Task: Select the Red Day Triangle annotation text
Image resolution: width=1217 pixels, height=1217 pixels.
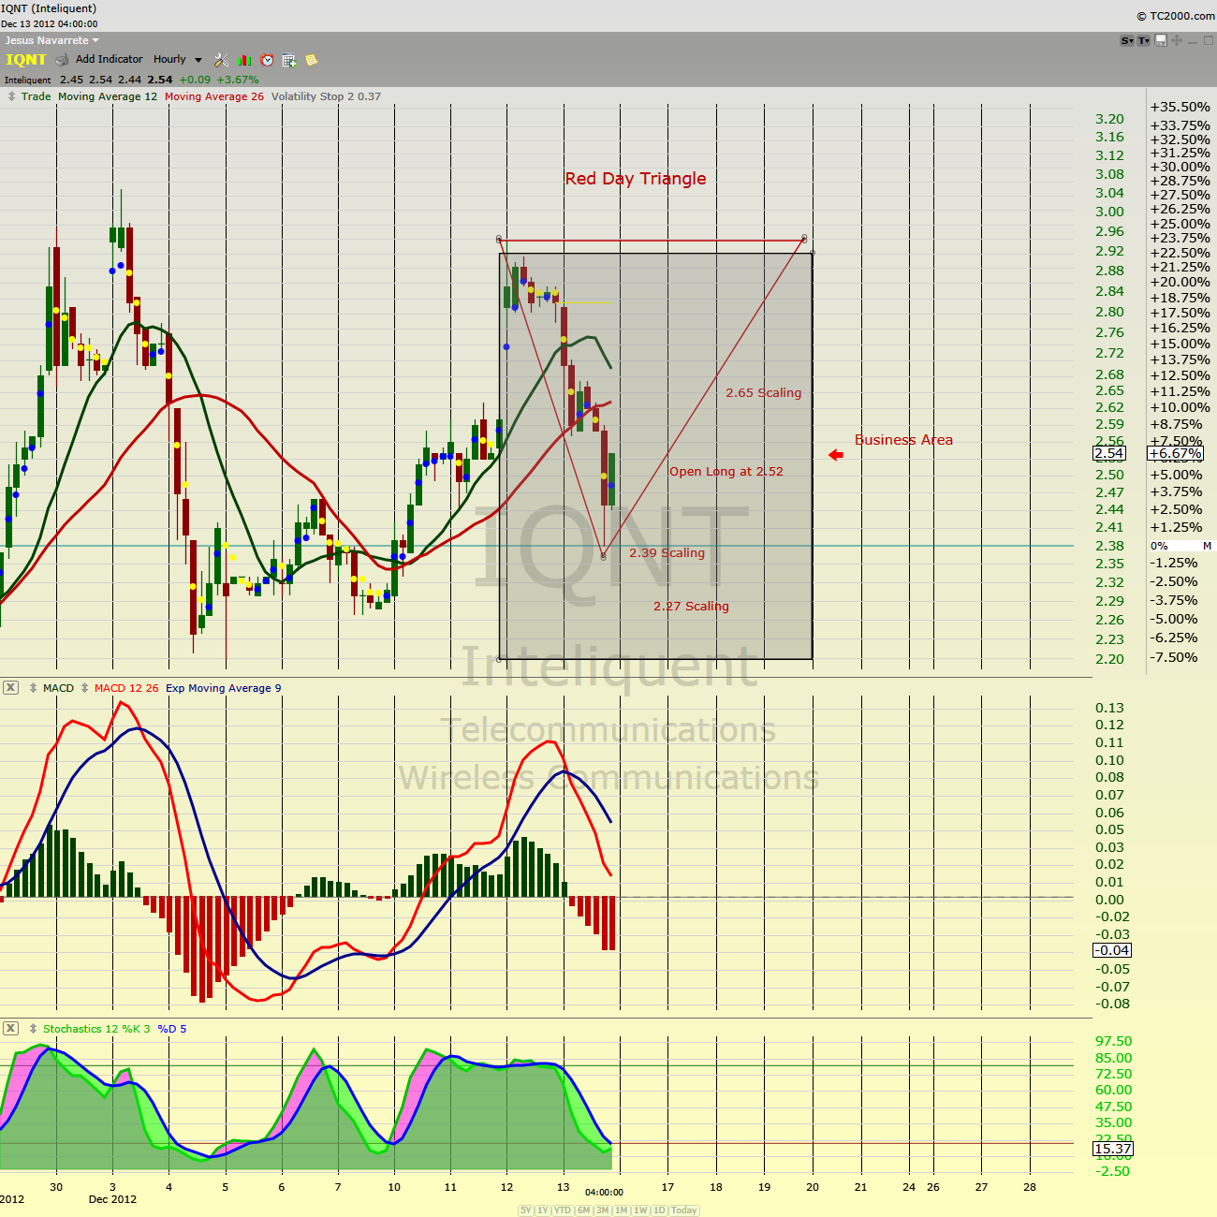Action: [636, 179]
